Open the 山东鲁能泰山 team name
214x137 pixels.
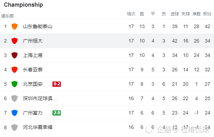coord(38,26)
